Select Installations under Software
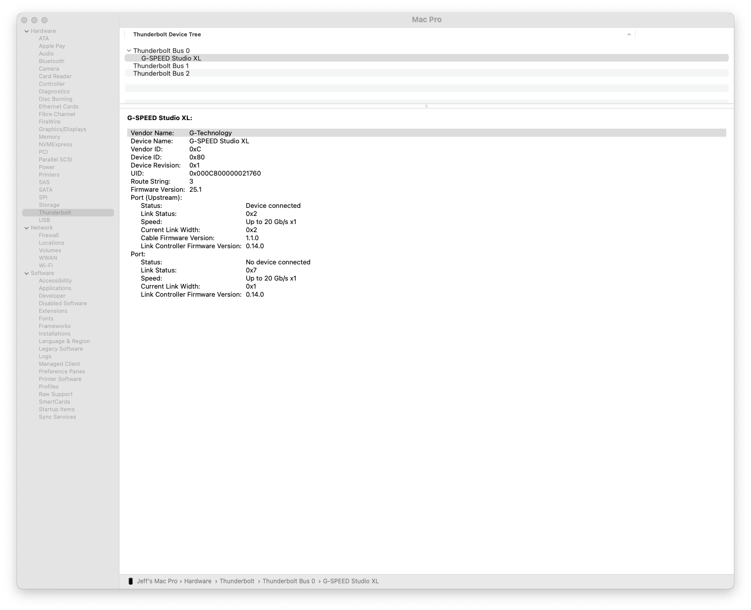This screenshot has height=610, width=751. point(55,334)
